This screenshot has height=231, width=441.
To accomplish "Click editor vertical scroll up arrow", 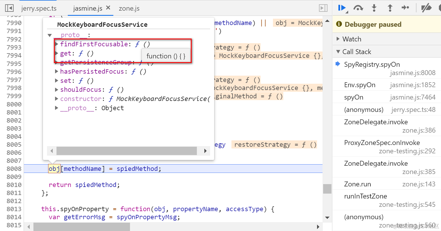I will point(327,21).
